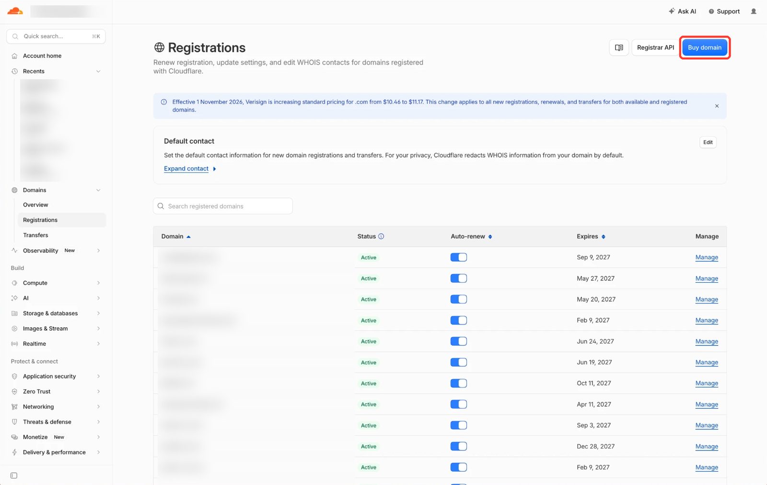
Task: Sort the table by Auto-renew column
Action: 472,236
